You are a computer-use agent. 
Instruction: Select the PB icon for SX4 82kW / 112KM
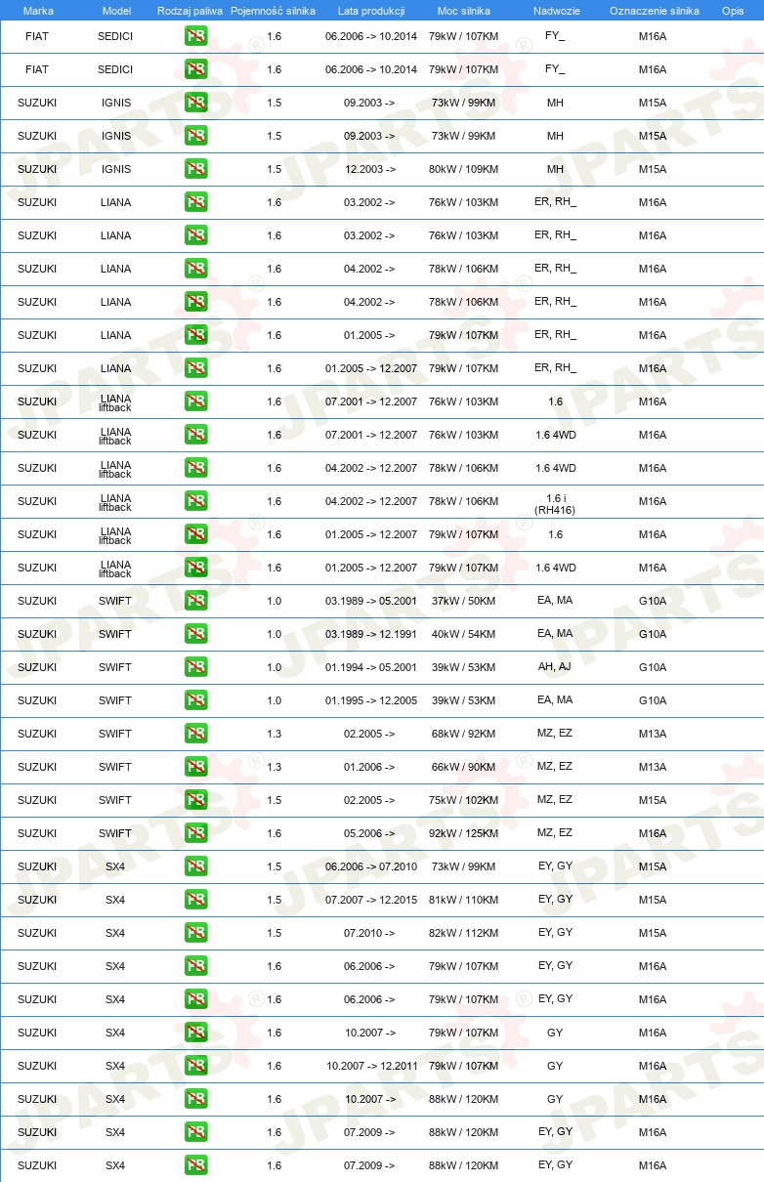[x=195, y=933]
